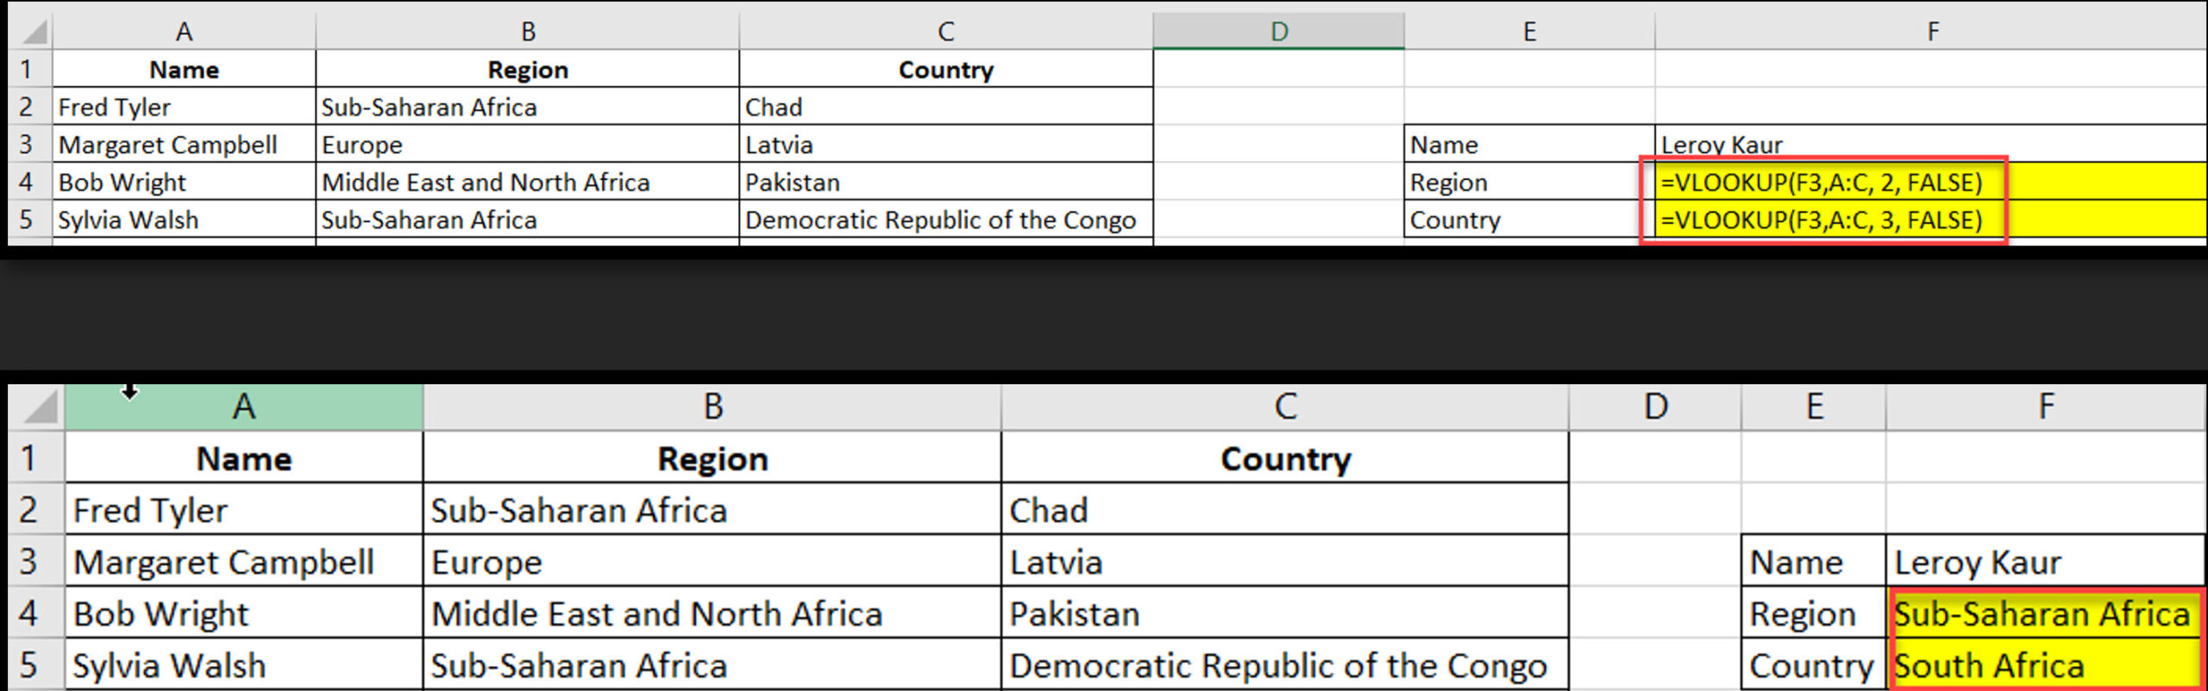Click 'Margaret Campbell' in top spreadsheet
The width and height of the screenshot is (2208, 691).
pos(184,144)
